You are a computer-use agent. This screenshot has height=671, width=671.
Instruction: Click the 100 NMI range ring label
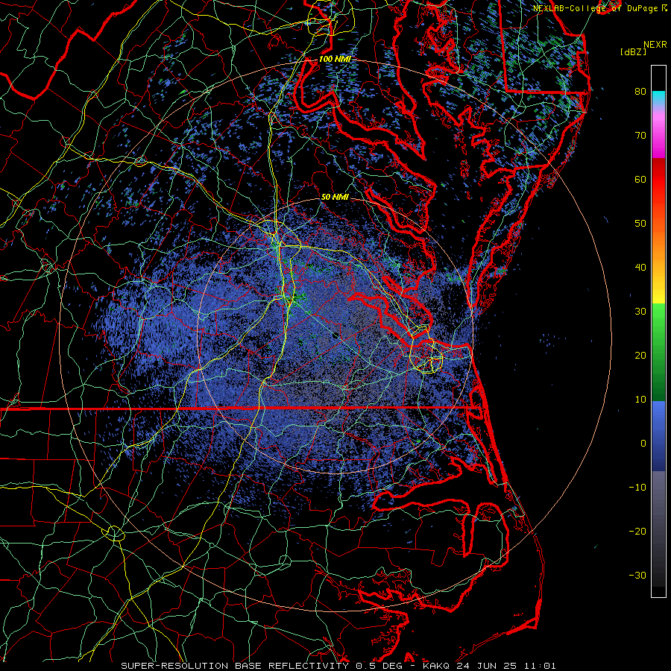(x=335, y=59)
